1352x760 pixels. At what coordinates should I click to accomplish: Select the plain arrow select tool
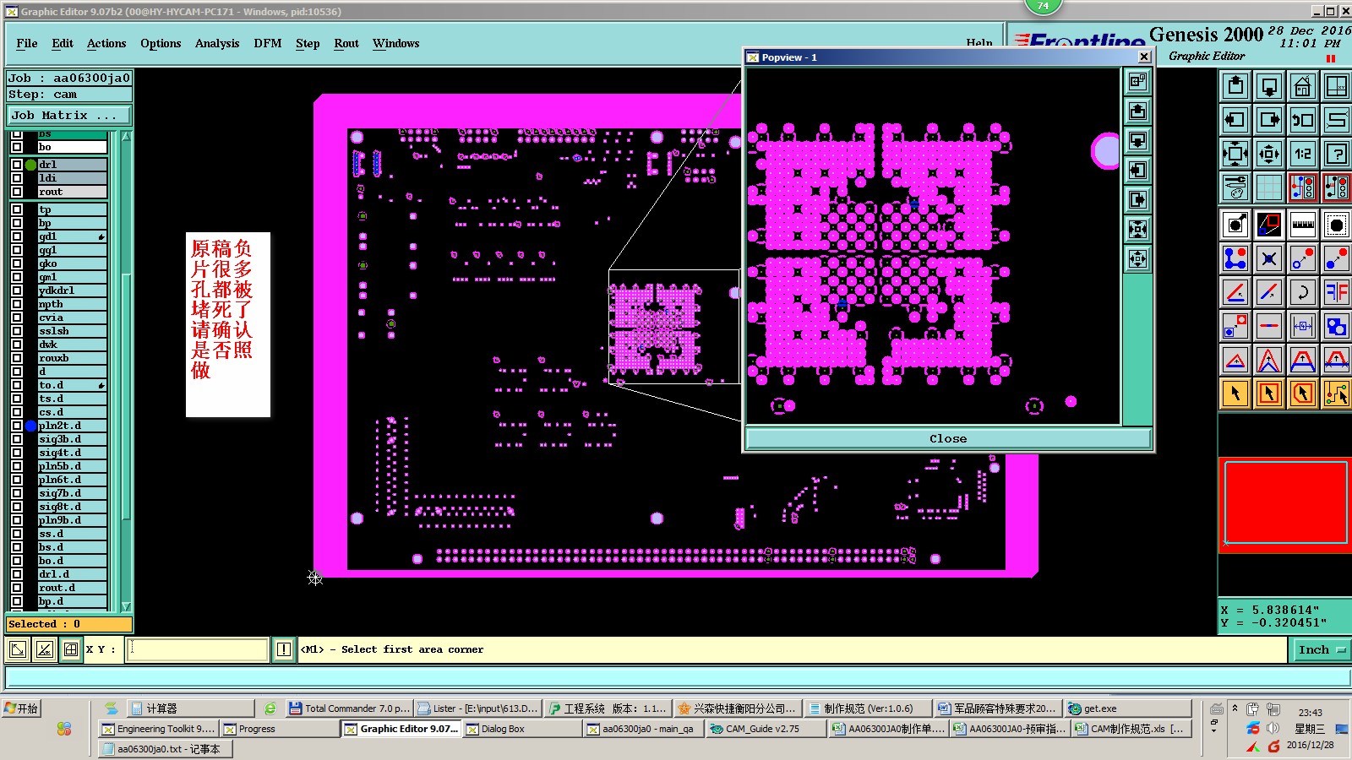pyautogui.click(x=1235, y=394)
